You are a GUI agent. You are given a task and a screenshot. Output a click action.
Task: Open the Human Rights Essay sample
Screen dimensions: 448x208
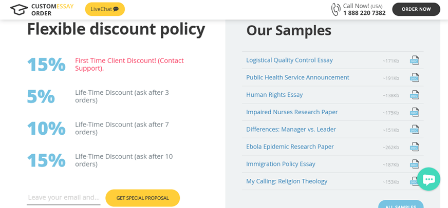tap(274, 95)
